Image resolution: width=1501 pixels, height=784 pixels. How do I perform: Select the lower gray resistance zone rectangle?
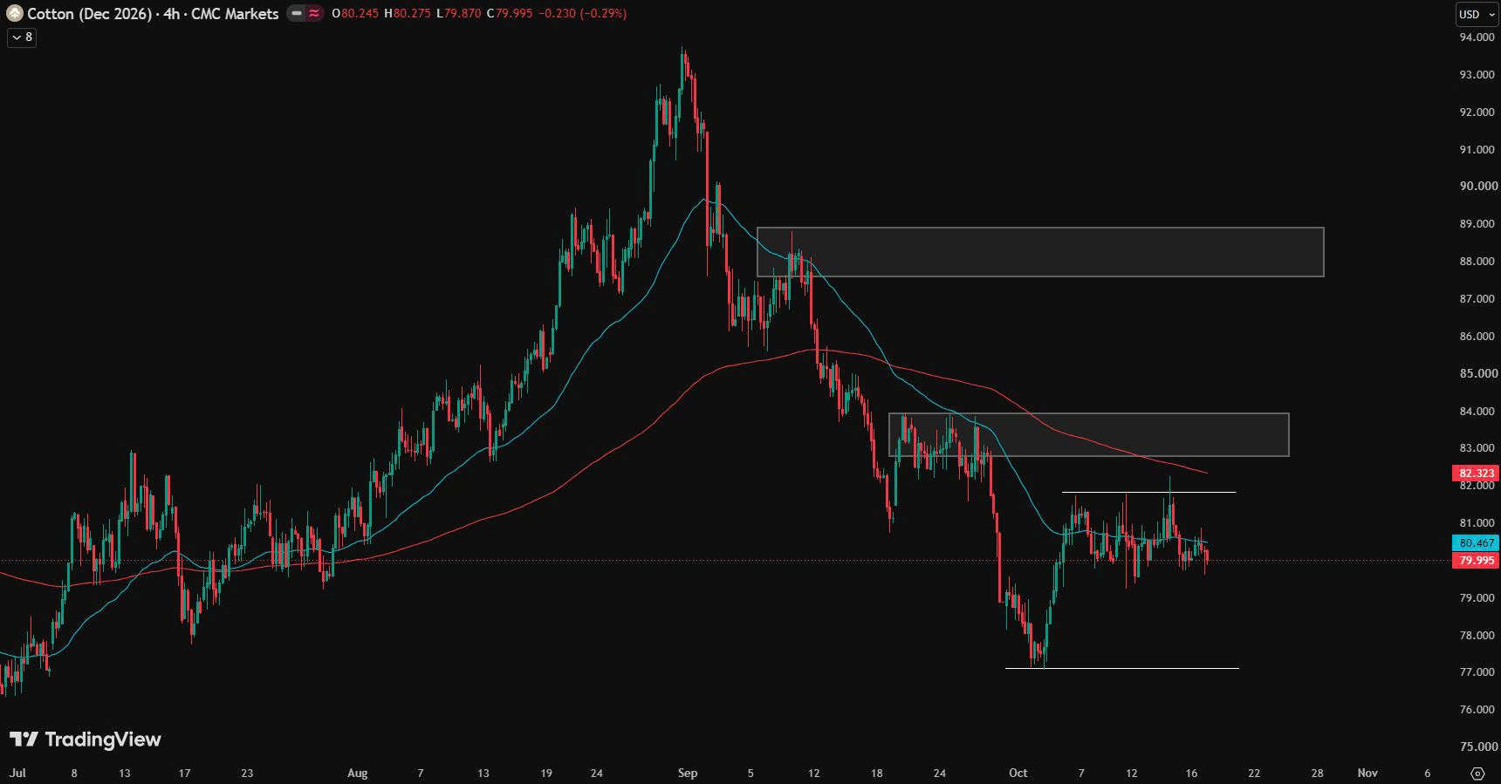click(x=1089, y=434)
